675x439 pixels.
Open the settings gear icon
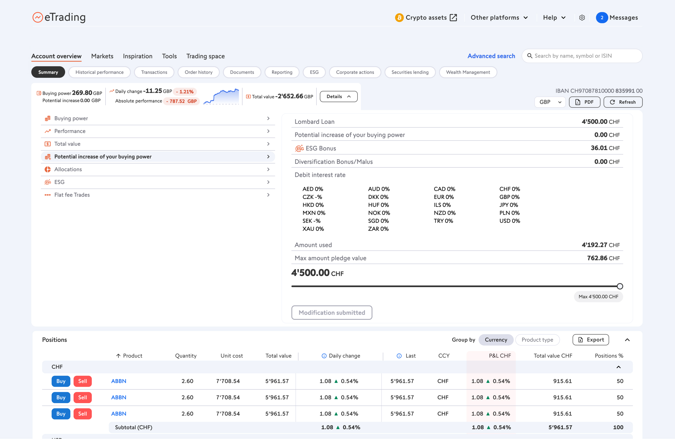(x=582, y=18)
